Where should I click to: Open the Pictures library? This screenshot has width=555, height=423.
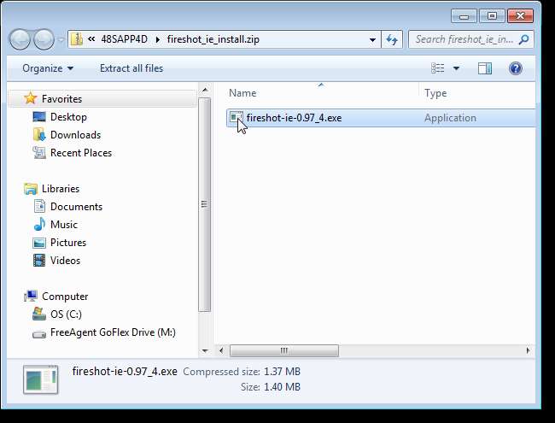(x=68, y=243)
